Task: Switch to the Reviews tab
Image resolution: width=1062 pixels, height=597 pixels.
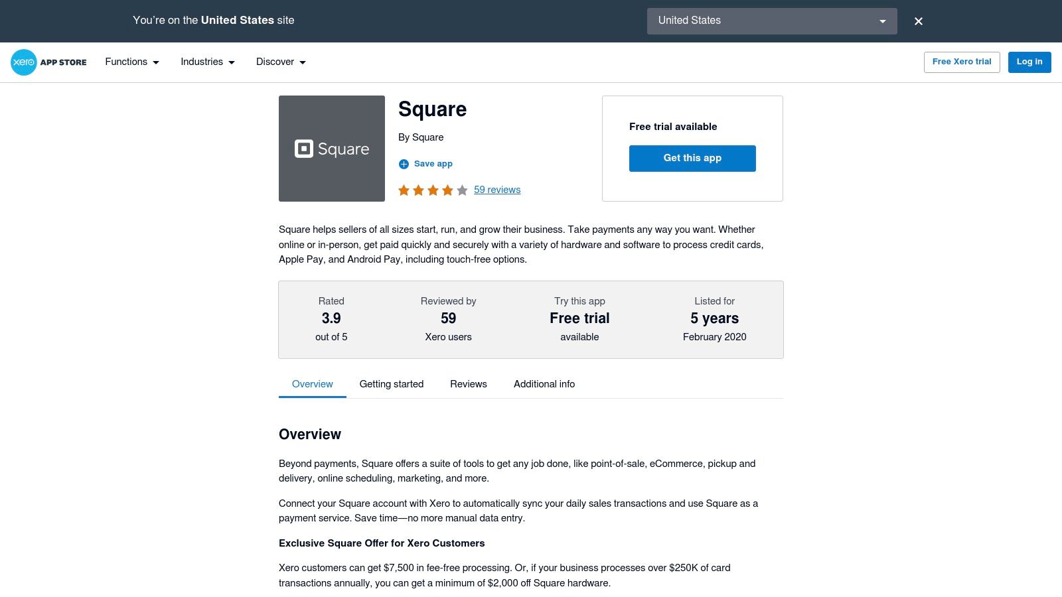Action: point(469,384)
